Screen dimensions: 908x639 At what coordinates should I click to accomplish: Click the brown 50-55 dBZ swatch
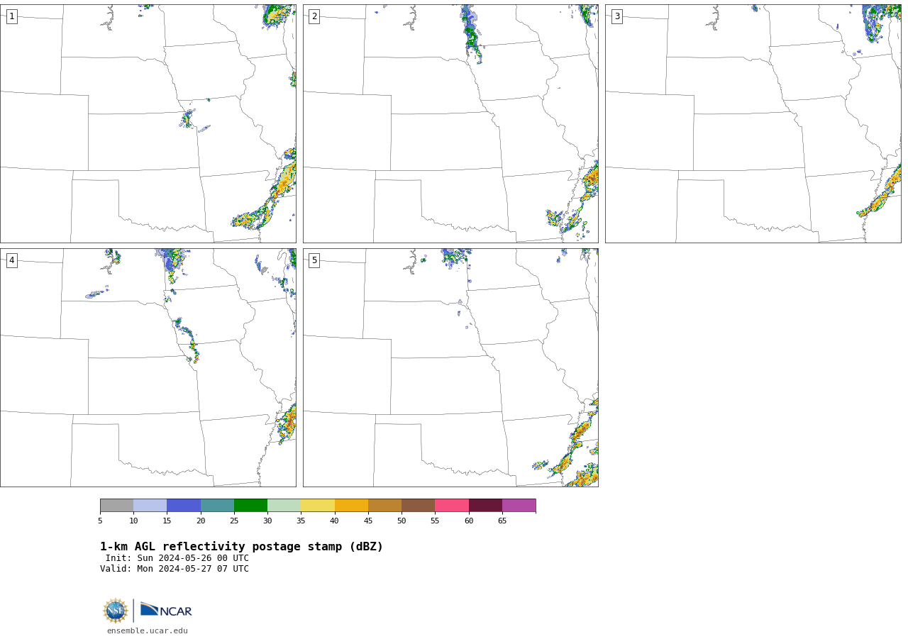pyautogui.click(x=419, y=506)
